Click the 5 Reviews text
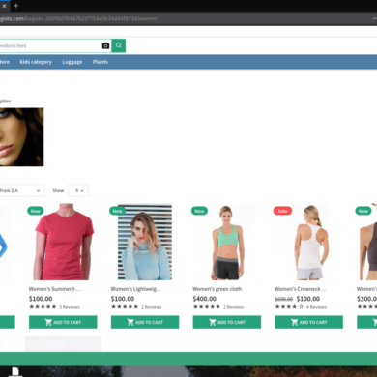The height and width of the screenshot is (377, 377). coord(70,307)
